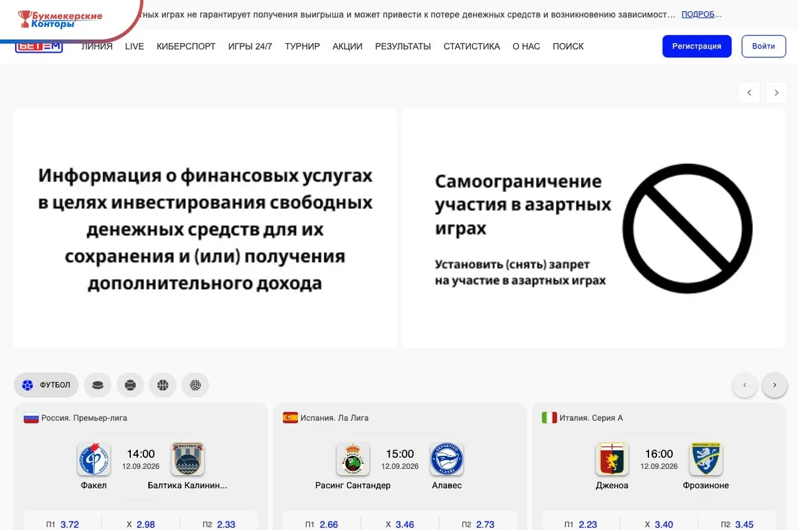Go to previous banner slide

pos(749,92)
